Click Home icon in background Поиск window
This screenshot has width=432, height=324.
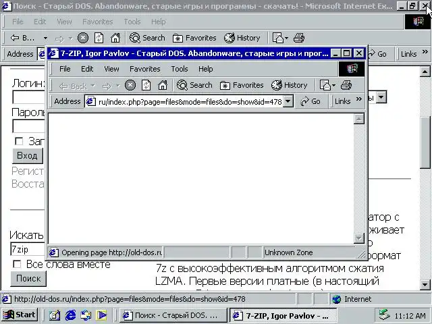point(115,38)
